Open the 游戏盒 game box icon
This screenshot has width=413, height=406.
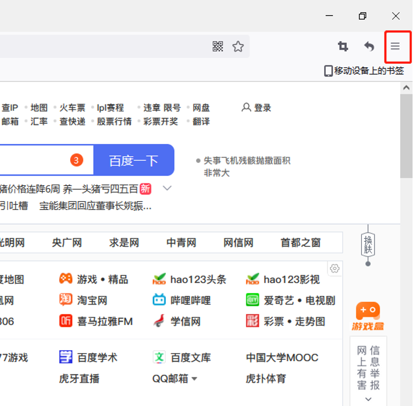coord(368,316)
